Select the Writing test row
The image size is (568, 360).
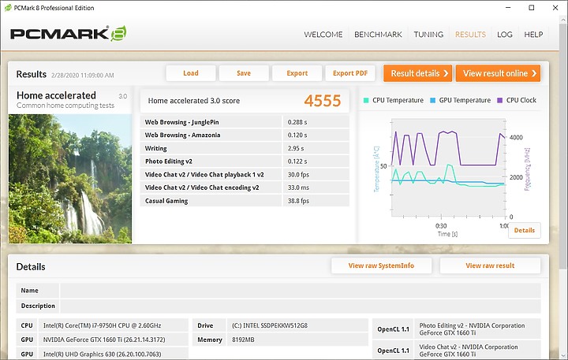pos(245,148)
